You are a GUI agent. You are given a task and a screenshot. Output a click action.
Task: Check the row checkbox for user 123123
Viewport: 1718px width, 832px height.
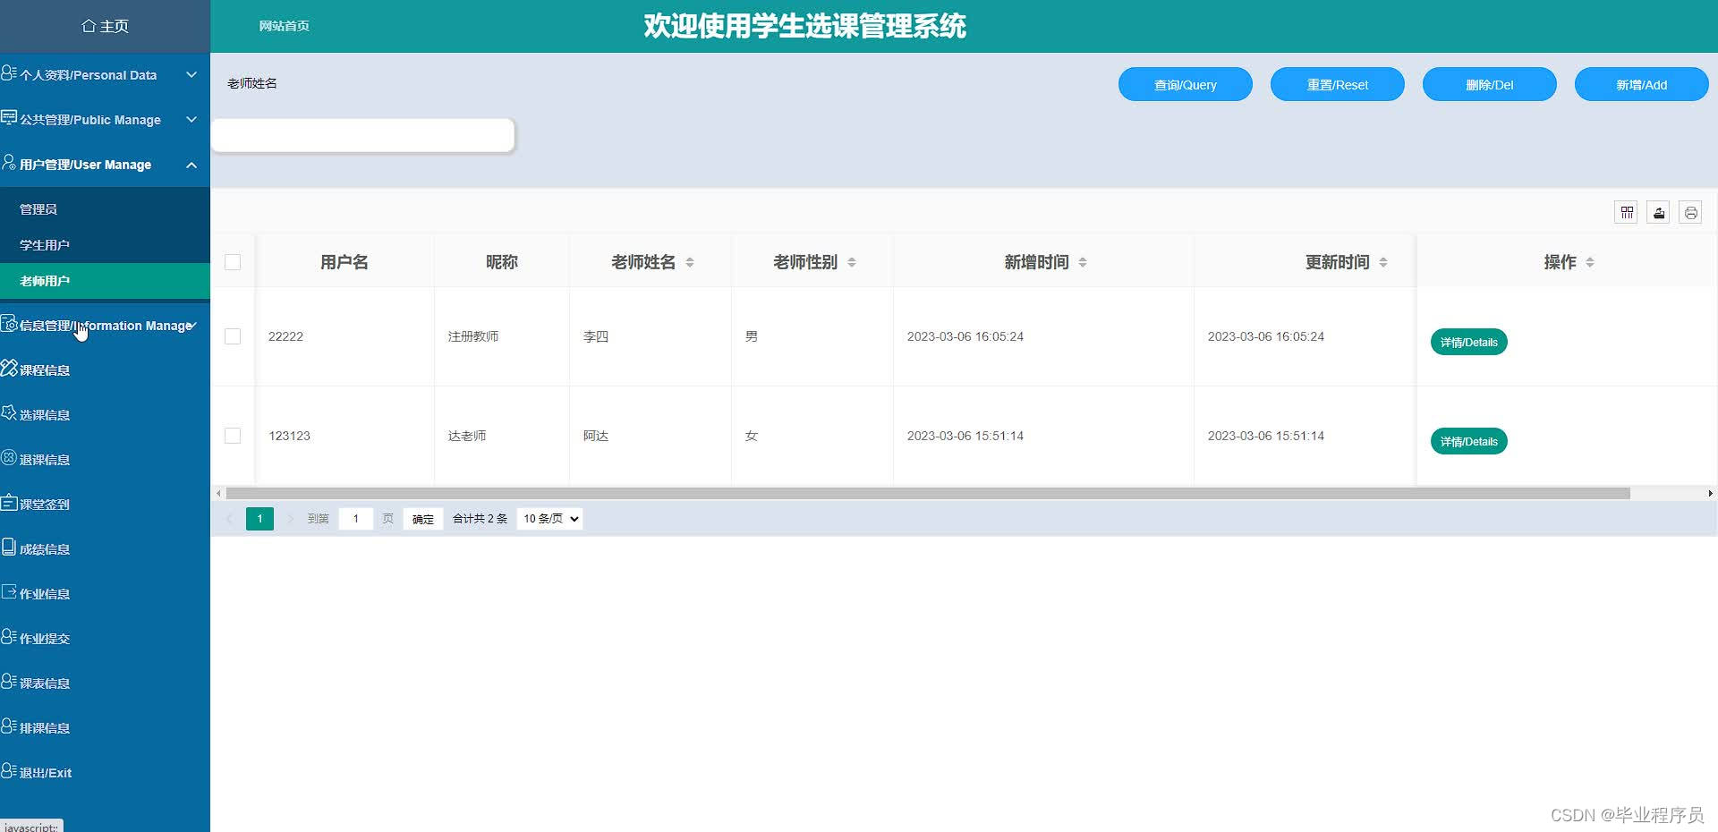coord(233,436)
